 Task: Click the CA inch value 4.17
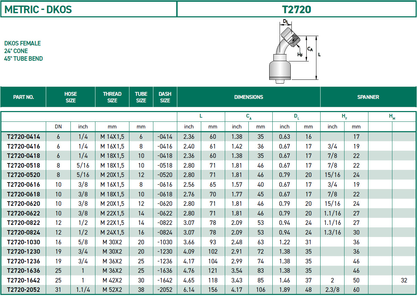[237, 290]
